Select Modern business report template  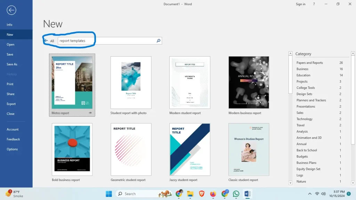pos(249,83)
